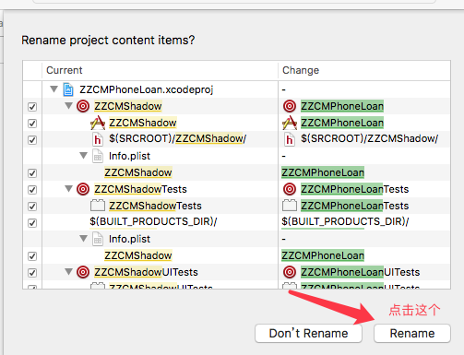Toggle checkbox for $(SRCROOT)/ZZCMShadow/ row

tap(32, 140)
